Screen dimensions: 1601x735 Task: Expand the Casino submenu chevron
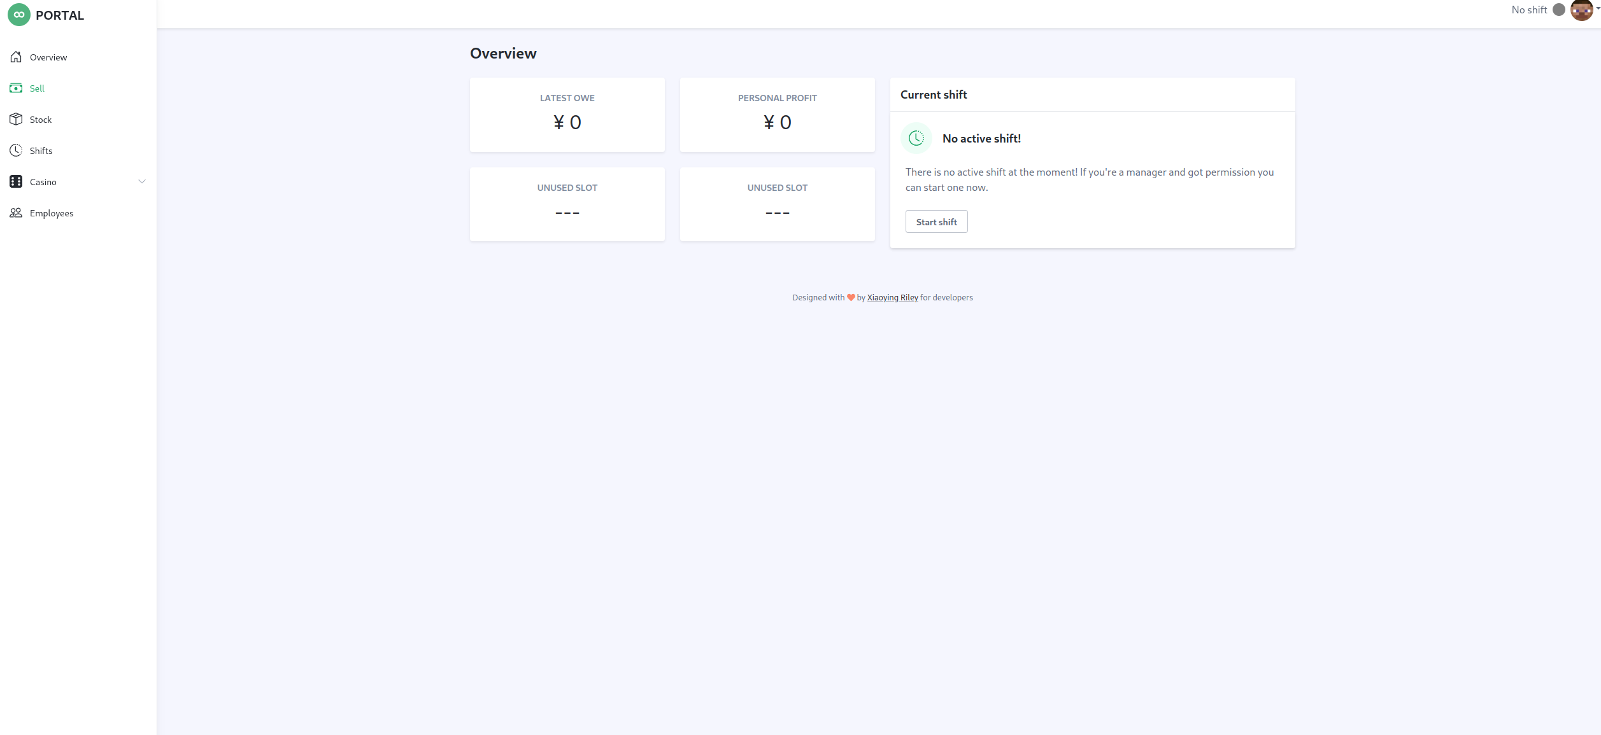coord(142,182)
